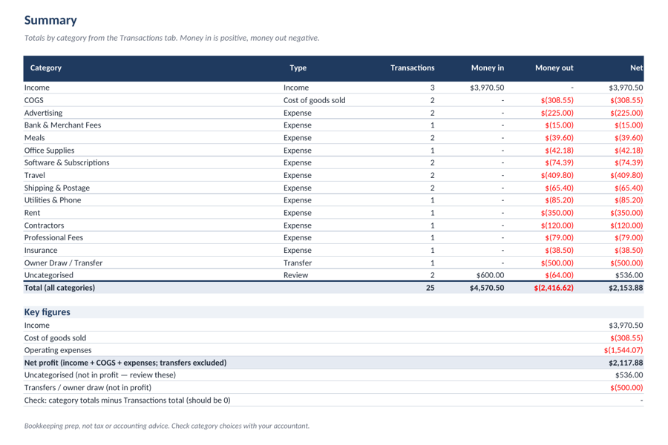Click the Advertising category cell
668x445 pixels.
43,113
